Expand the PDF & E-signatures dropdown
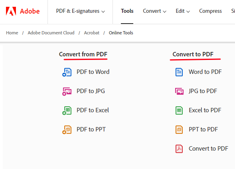Viewport: 235px width, 169px height. [x=81, y=11]
